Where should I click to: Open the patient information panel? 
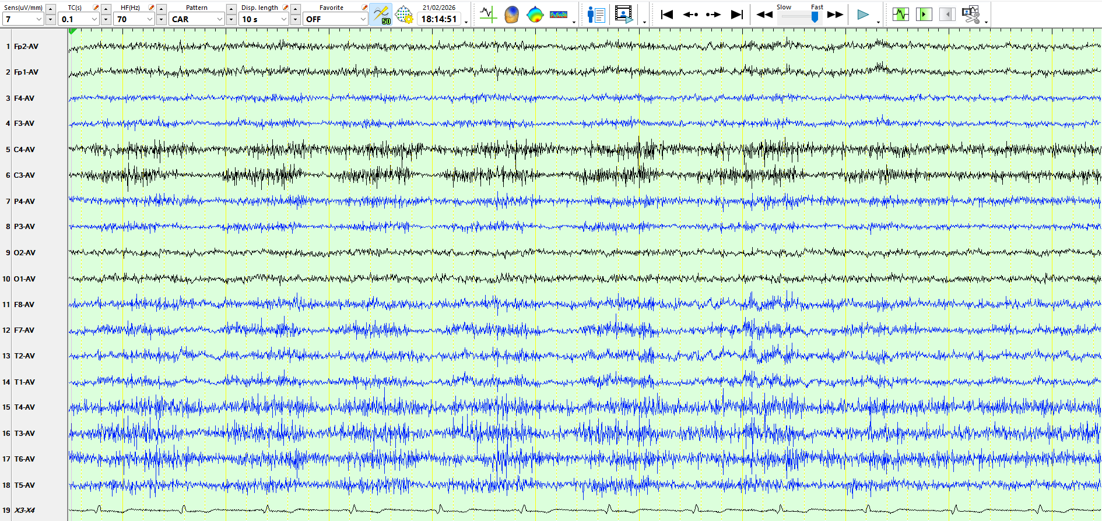(x=596, y=15)
